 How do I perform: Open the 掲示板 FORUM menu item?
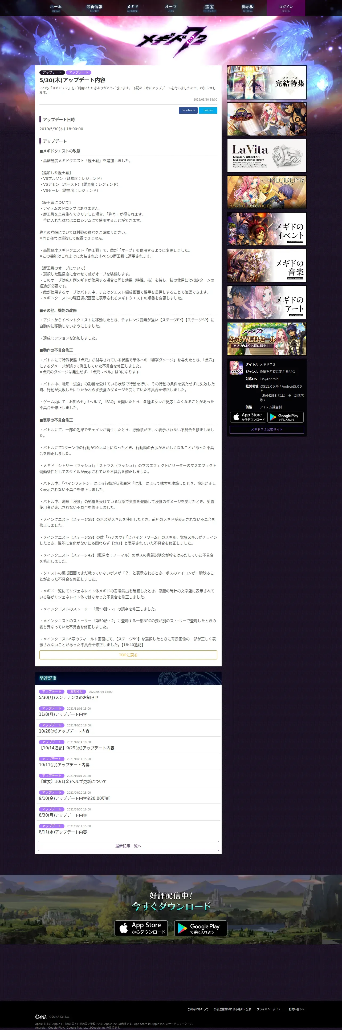click(x=247, y=8)
